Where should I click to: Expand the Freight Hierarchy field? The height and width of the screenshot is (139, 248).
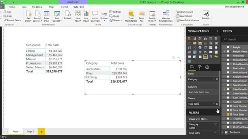coord(224,51)
